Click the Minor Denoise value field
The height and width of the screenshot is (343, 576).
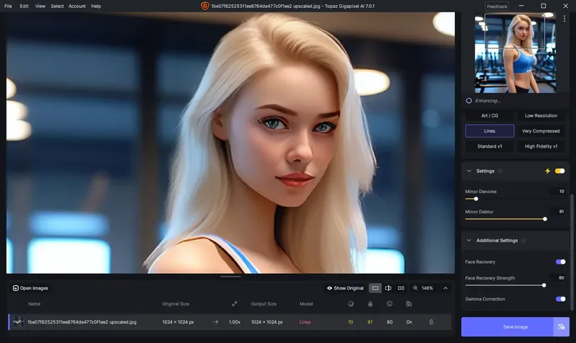pos(557,191)
